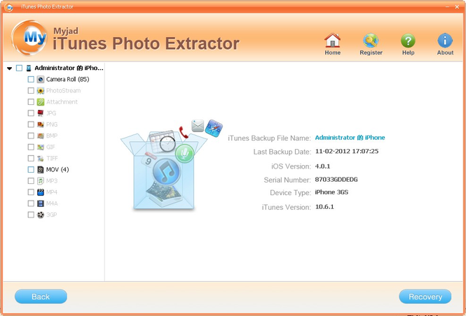
Task: Check the PhotoStream checkbox
Action: coord(31,90)
